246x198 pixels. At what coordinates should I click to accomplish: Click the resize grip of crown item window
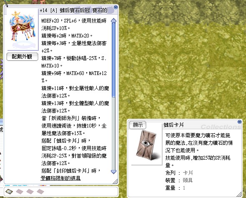coord(115,181)
